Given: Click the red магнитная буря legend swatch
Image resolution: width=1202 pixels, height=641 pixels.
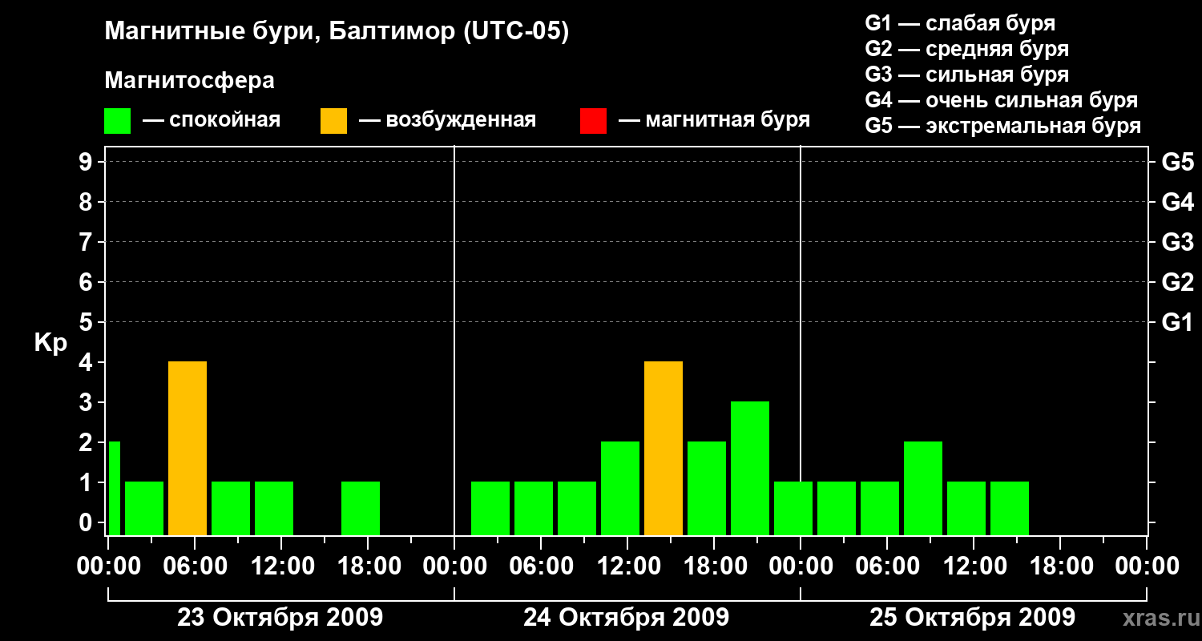Looking at the screenshot, I should coord(593,121).
